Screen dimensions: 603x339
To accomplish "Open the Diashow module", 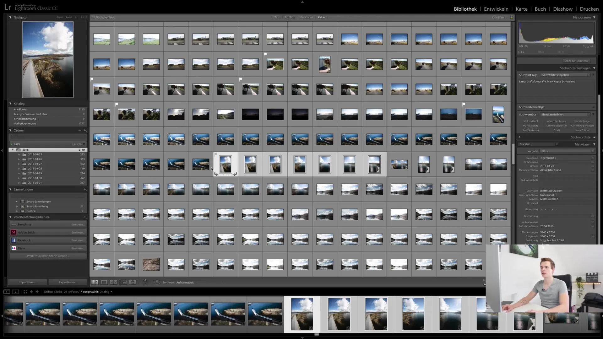I will coord(562,9).
